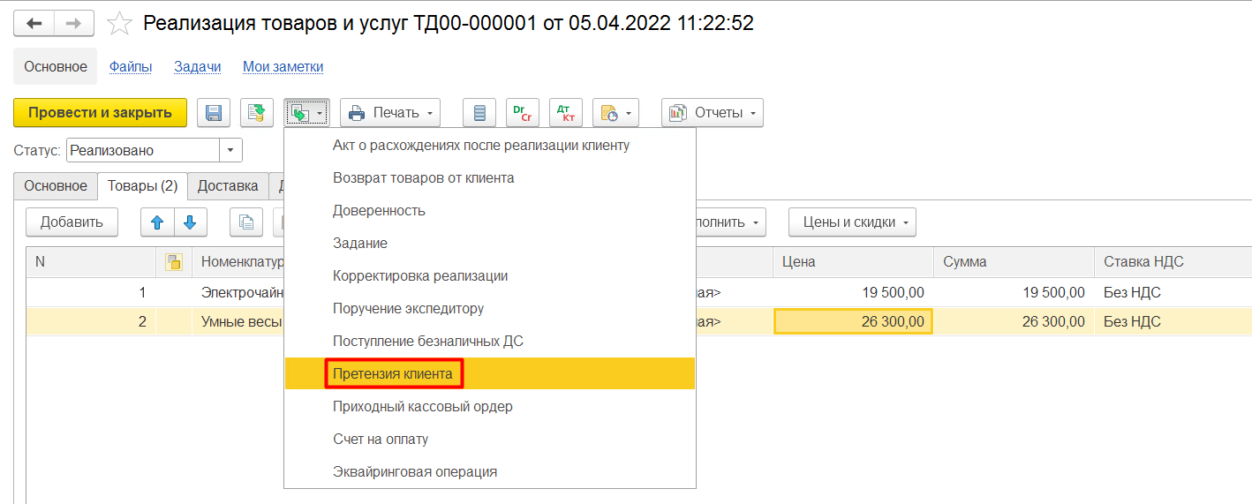
Task: Go forward with the right arrow button
Action: coord(74,23)
